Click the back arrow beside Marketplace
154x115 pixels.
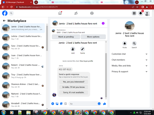point(4,21)
